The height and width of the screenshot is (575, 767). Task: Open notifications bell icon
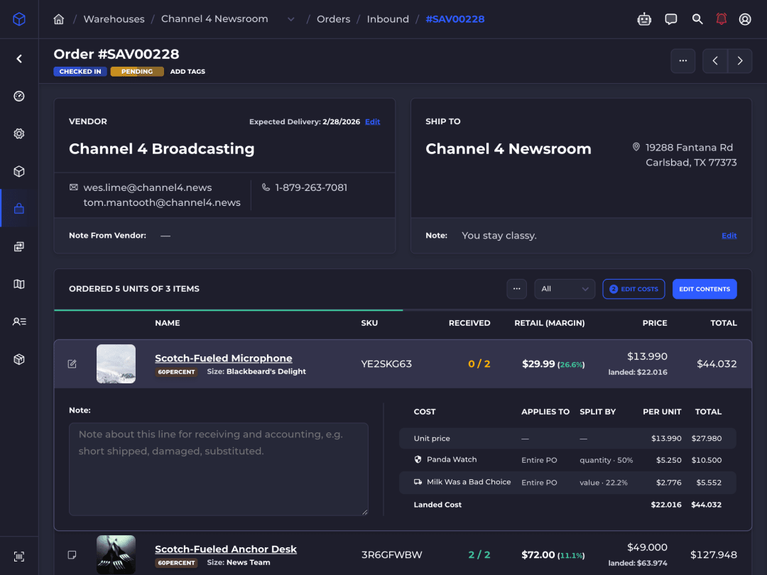(x=721, y=19)
